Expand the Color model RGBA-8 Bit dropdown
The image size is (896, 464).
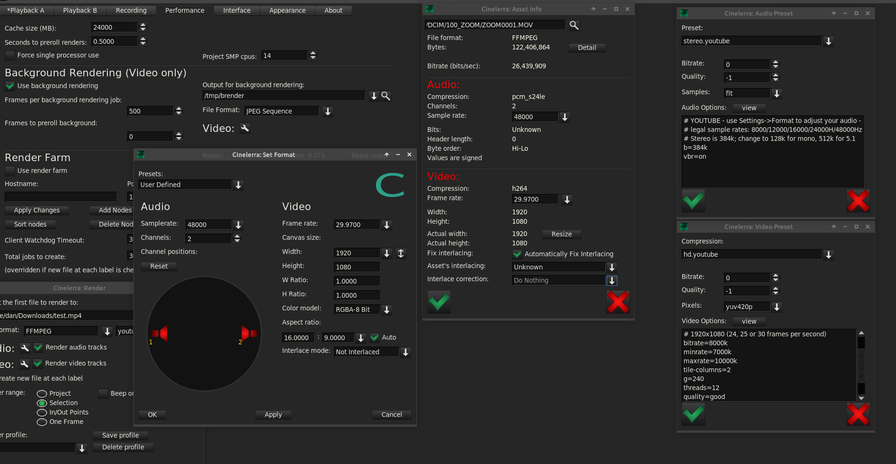(387, 310)
